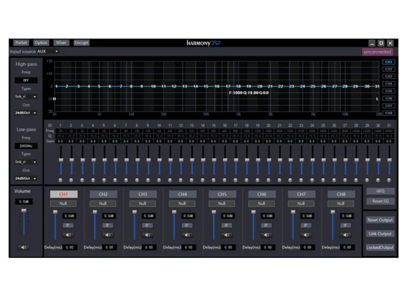Select the CH4 channel tab
Image resolution: width=413 pixels, height=291 pixels.
[183, 194]
